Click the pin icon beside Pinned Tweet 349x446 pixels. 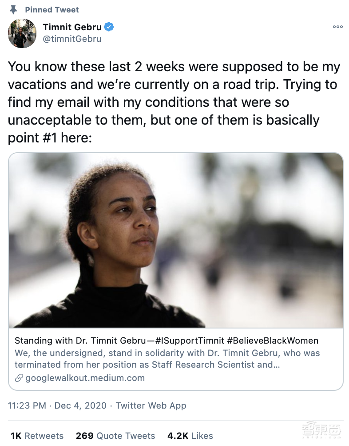(x=13, y=9)
